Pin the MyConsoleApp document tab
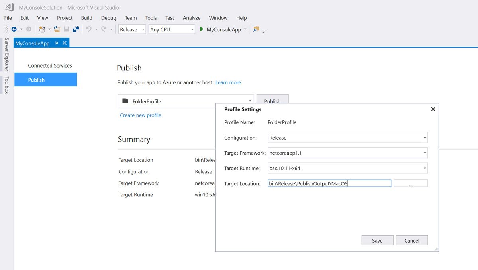Image resolution: width=478 pixels, height=270 pixels. [x=56, y=43]
